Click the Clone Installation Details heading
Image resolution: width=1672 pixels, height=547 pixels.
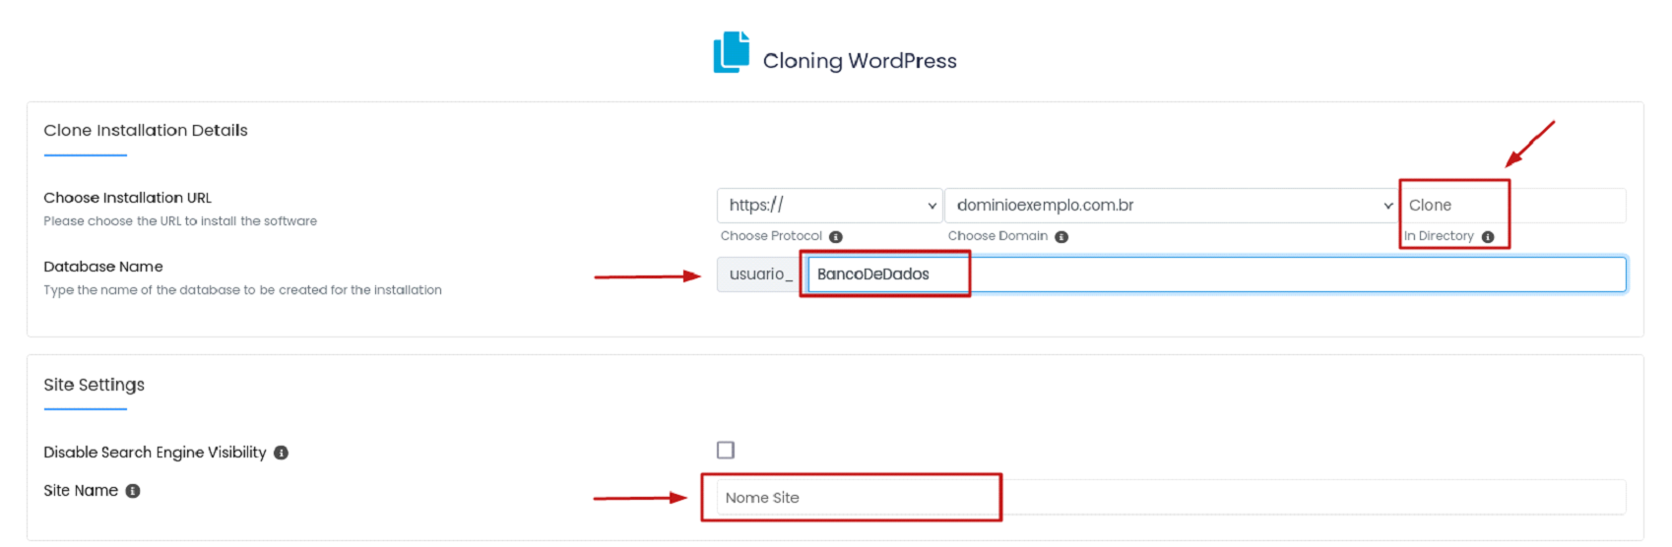146,130
